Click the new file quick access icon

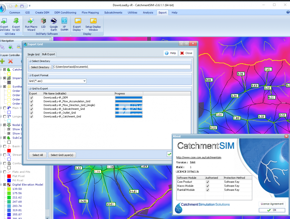(11, 6)
